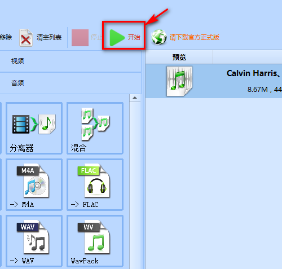
Task: Select the Calvin Harris file name text
Action: tap(254, 73)
